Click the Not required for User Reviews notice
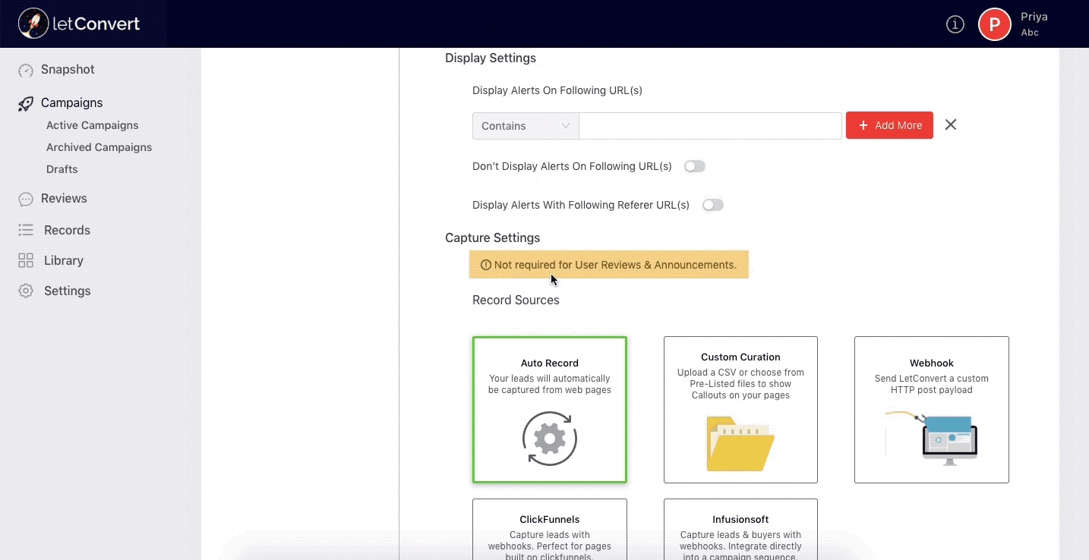Image resolution: width=1089 pixels, height=560 pixels. tap(609, 265)
